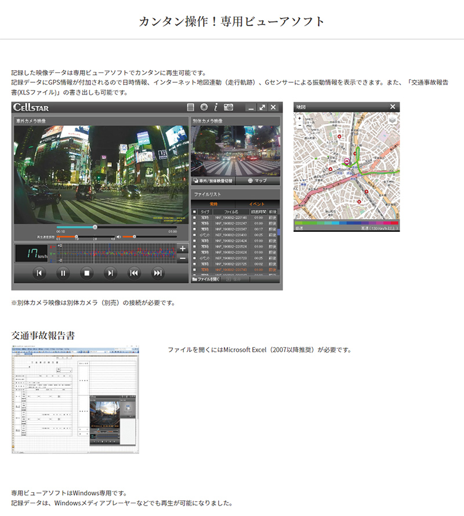464x516 pixels.
Task: Toggle the select-all checkbox in file list header
Action: point(195,212)
